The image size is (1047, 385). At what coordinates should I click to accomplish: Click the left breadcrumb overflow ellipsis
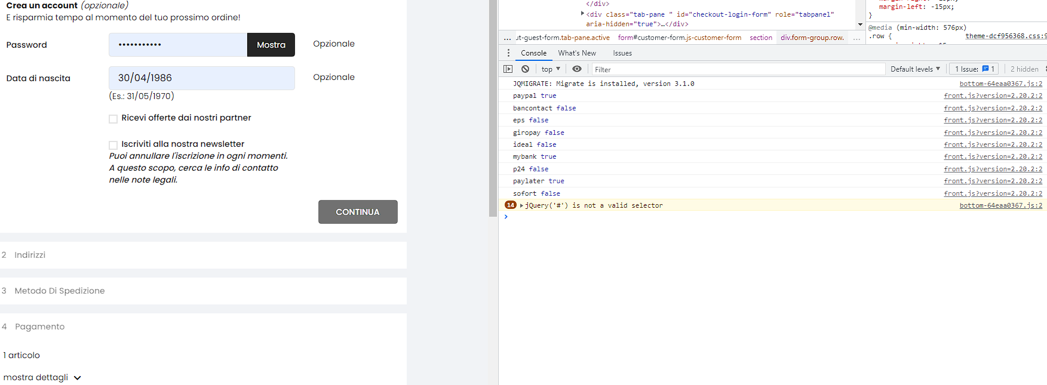[507, 38]
